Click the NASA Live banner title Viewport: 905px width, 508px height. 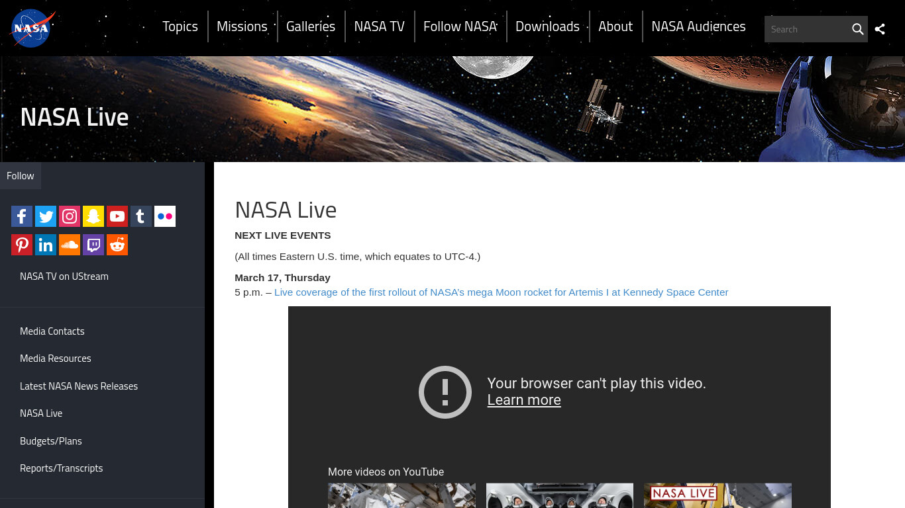pos(74,117)
